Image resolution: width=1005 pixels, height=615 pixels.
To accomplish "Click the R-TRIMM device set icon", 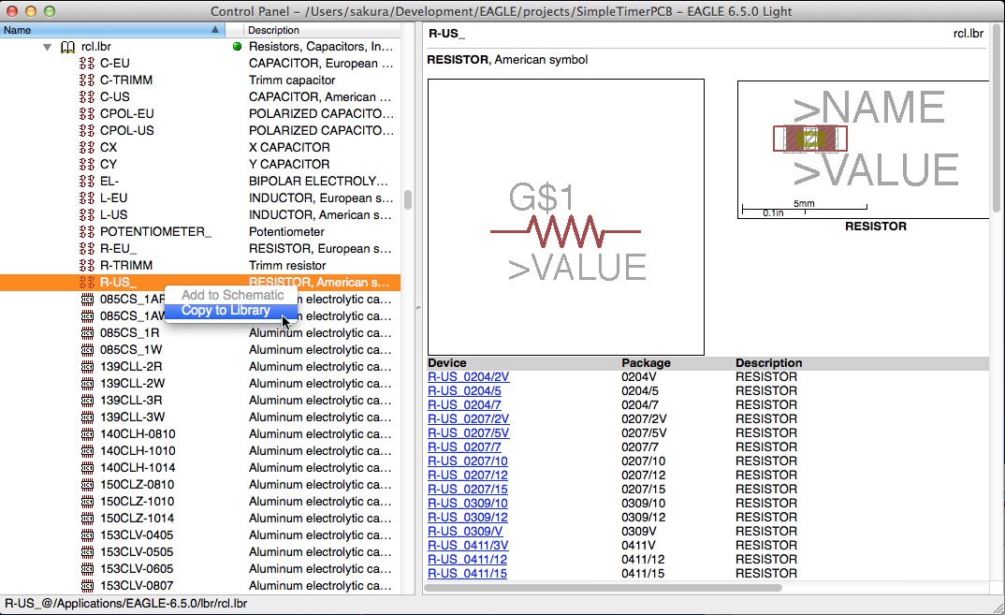I will point(87,266).
